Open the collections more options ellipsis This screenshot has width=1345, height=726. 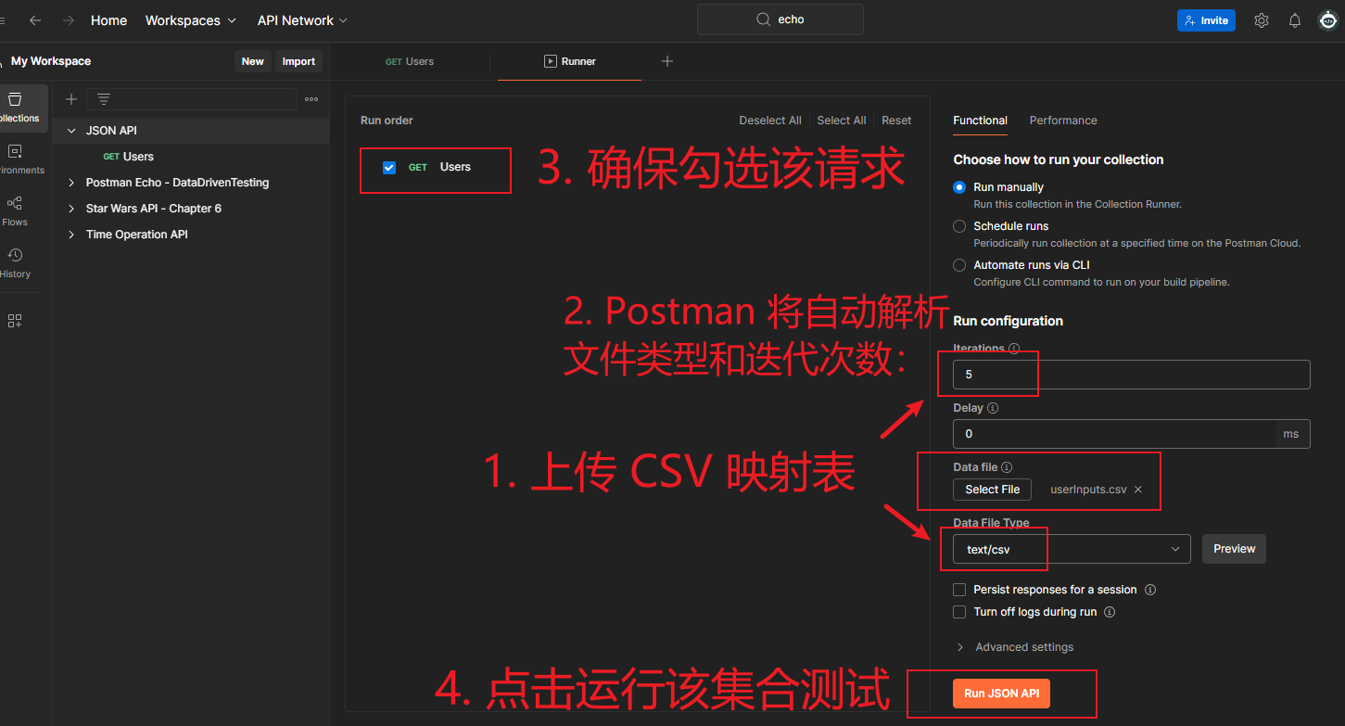(311, 99)
